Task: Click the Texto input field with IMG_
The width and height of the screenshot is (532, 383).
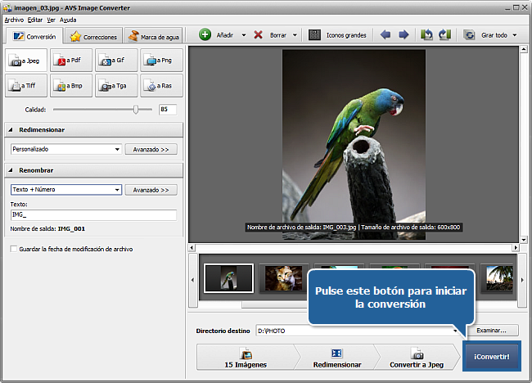Action: click(x=93, y=215)
